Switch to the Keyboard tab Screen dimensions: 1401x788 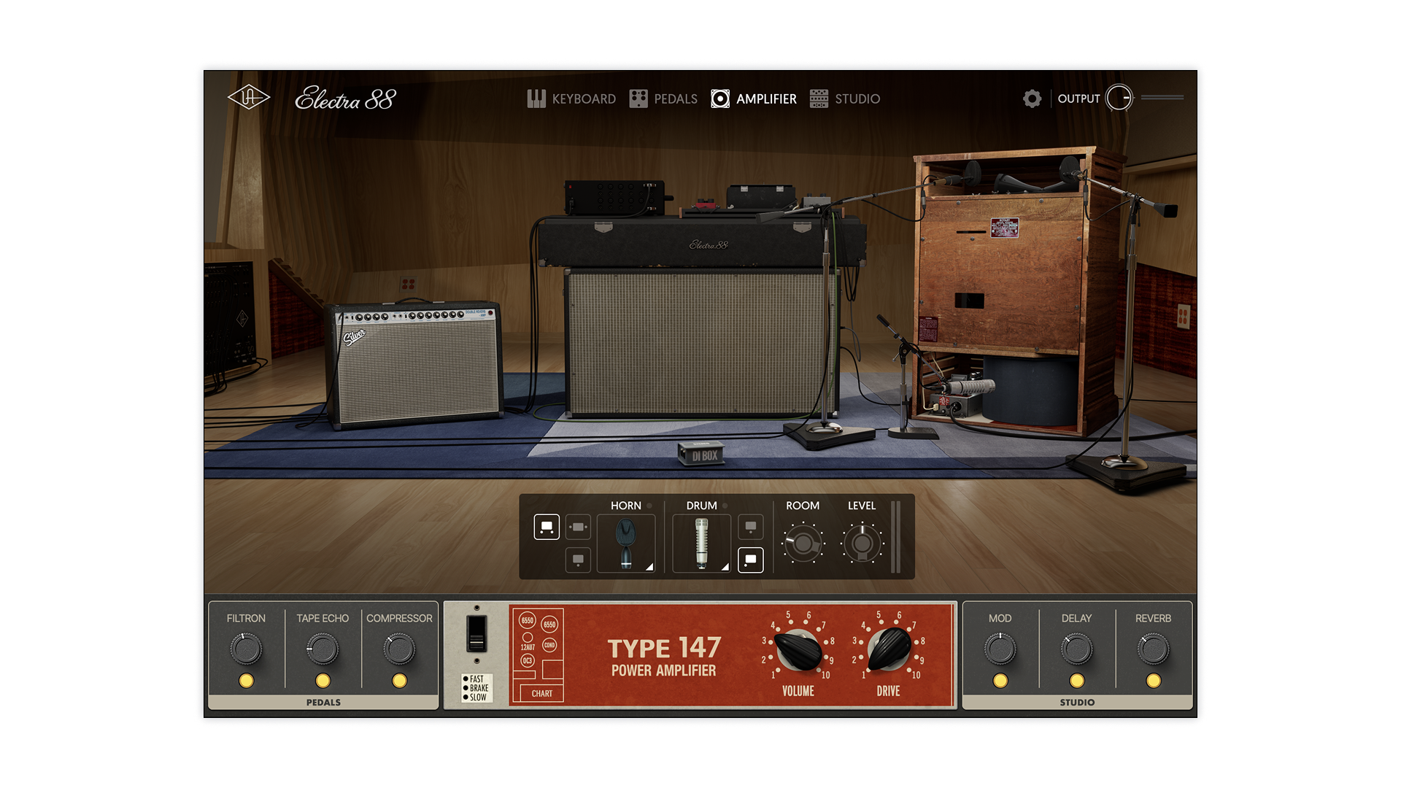coord(571,98)
